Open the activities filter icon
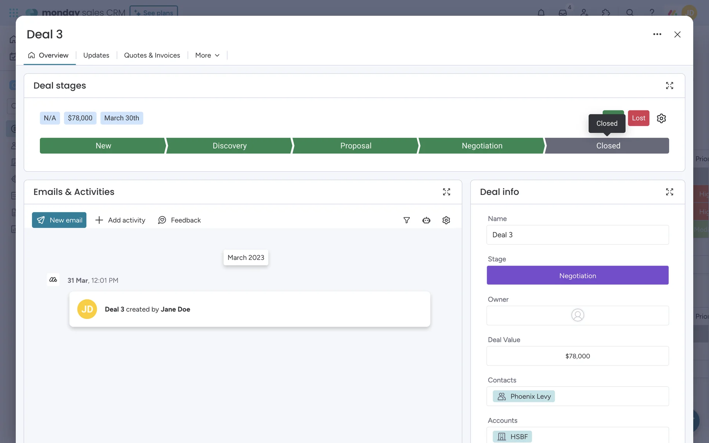 coord(406,220)
